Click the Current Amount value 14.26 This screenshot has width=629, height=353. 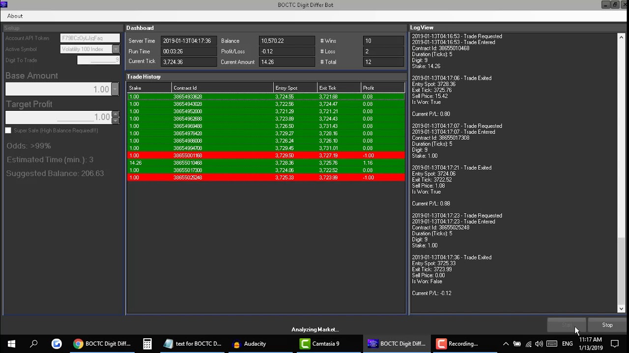click(x=287, y=62)
